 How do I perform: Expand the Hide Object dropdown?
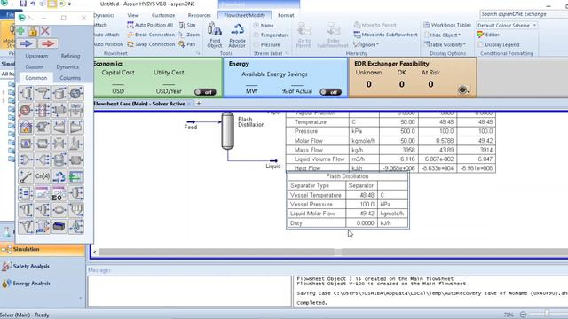click(x=442, y=35)
